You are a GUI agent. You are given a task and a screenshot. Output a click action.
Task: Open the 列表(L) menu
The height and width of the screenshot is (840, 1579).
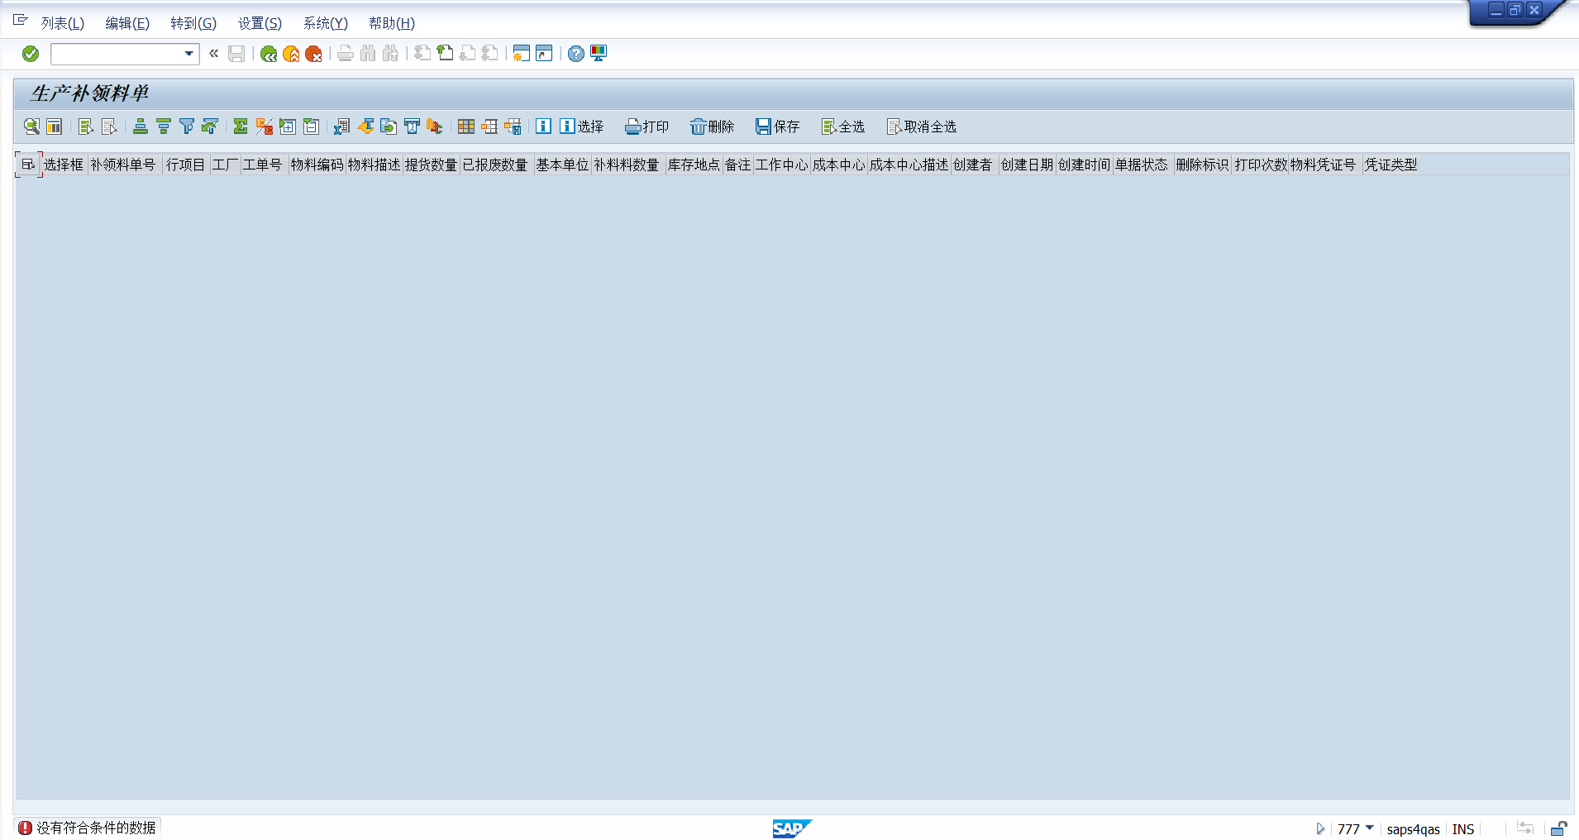pyautogui.click(x=63, y=23)
